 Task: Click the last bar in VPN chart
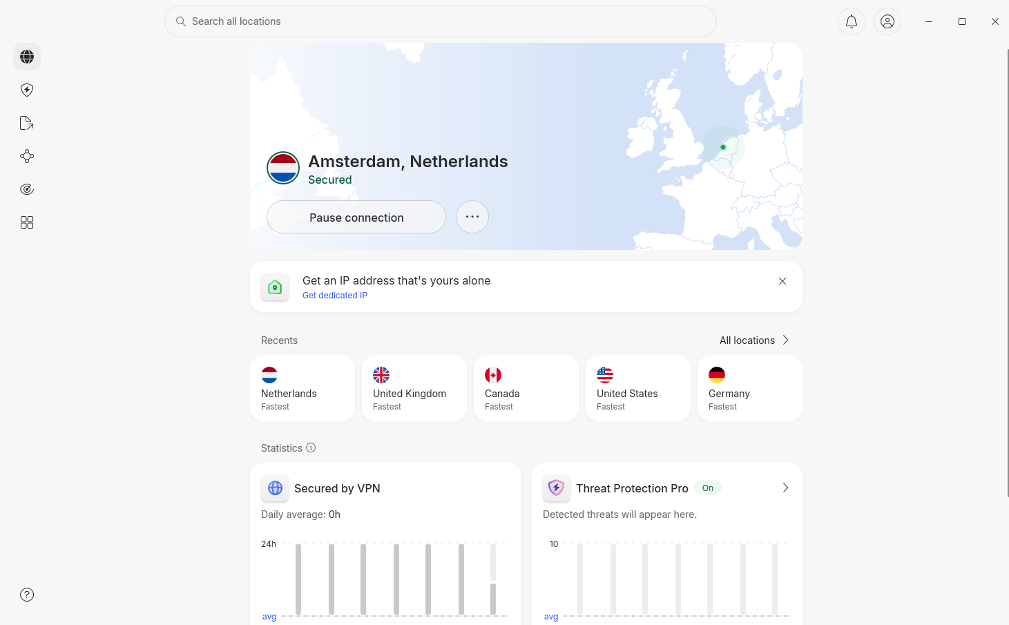[493, 580]
